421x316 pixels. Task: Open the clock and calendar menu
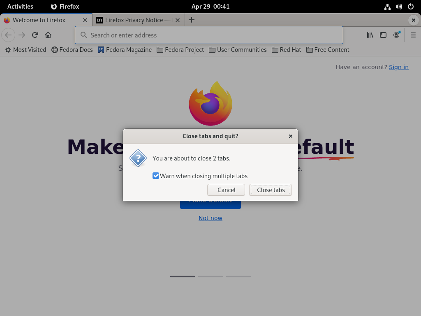[210, 7]
